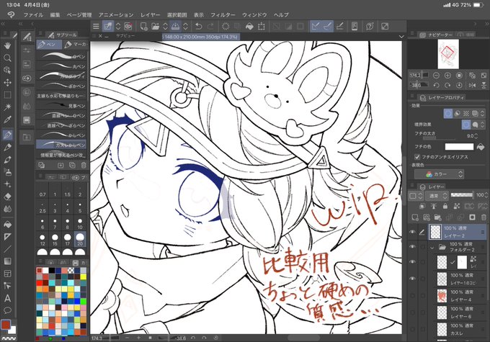Screen dimensions: 490x342
Task: Expand canvas tab list chevron
Action: [x=401, y=37]
